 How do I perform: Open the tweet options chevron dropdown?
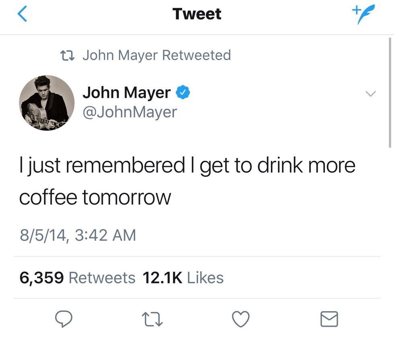coord(370,94)
